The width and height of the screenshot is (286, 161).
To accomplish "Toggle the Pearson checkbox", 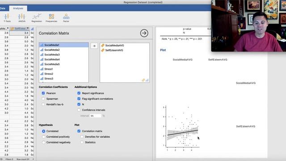I will 43,93.
